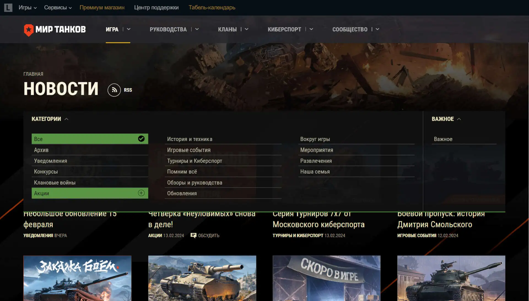Open the Кланы menu dropdown arrow

247,29
